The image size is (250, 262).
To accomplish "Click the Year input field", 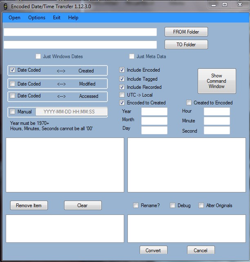I will (154, 111).
